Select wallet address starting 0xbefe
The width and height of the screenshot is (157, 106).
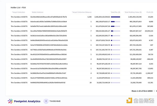click(x=49, y=22)
